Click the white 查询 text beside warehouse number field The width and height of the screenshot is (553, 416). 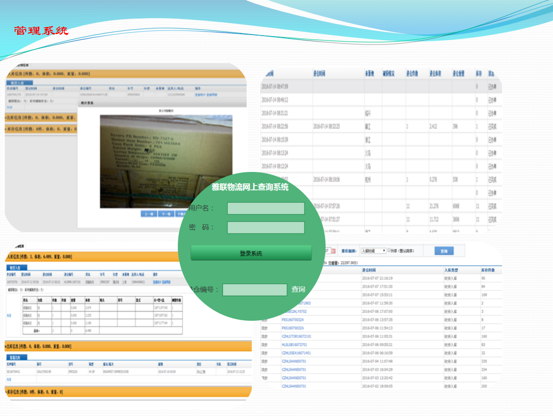pos(298,289)
